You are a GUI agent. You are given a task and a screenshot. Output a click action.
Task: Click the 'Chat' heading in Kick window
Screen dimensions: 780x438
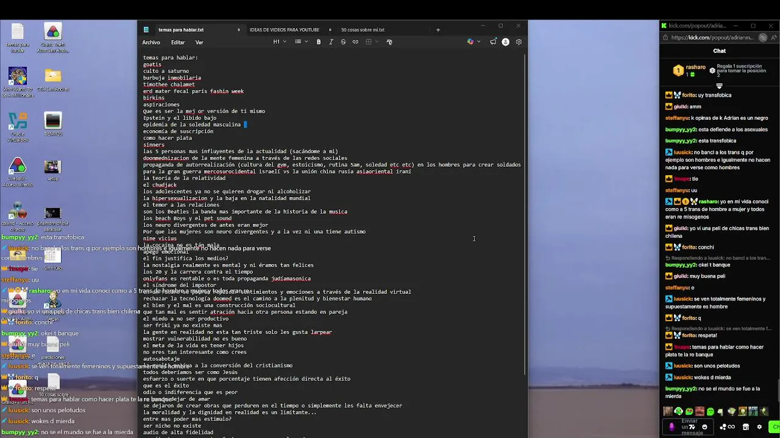[x=719, y=51]
